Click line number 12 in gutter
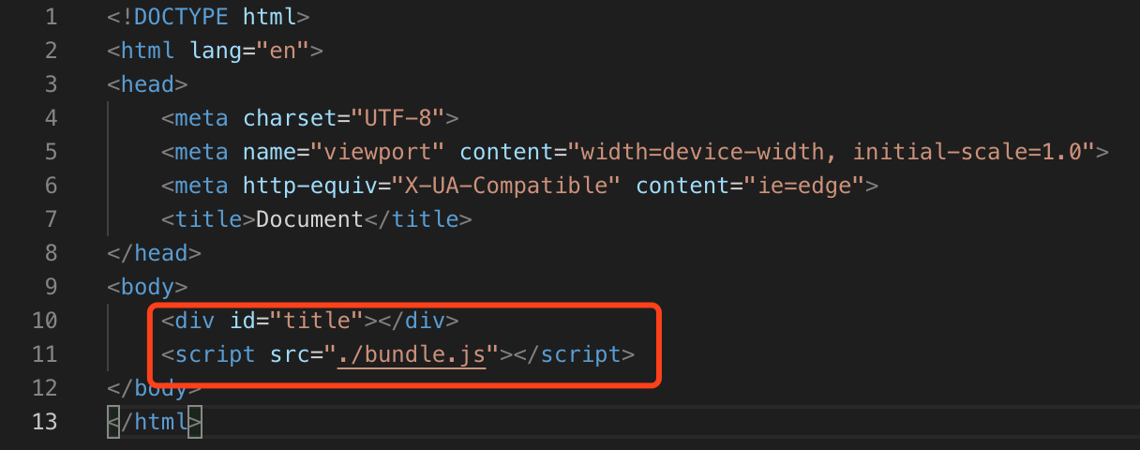The image size is (1140, 450). click(43, 388)
